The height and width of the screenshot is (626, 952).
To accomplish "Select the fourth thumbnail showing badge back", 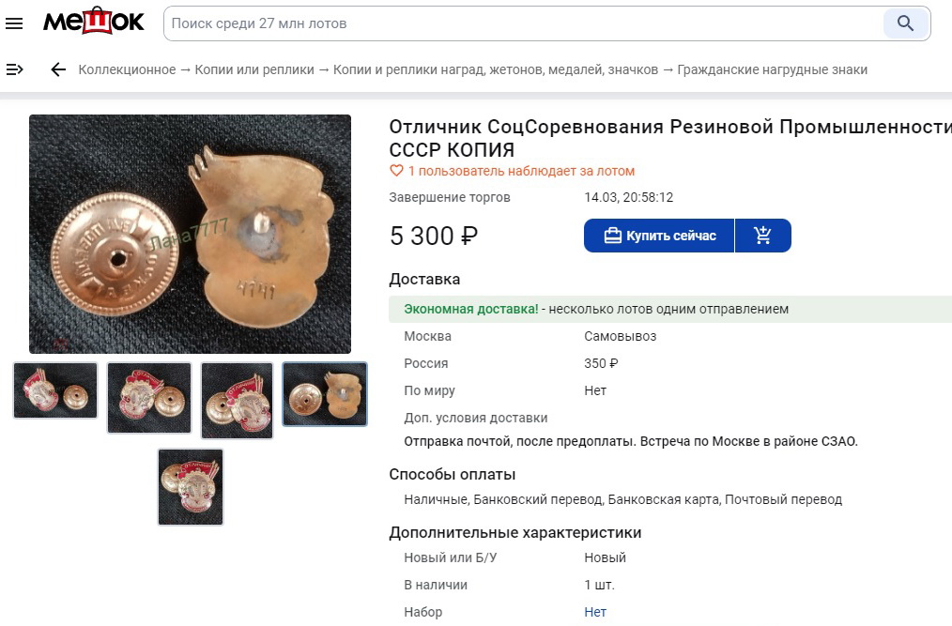I will [x=325, y=393].
